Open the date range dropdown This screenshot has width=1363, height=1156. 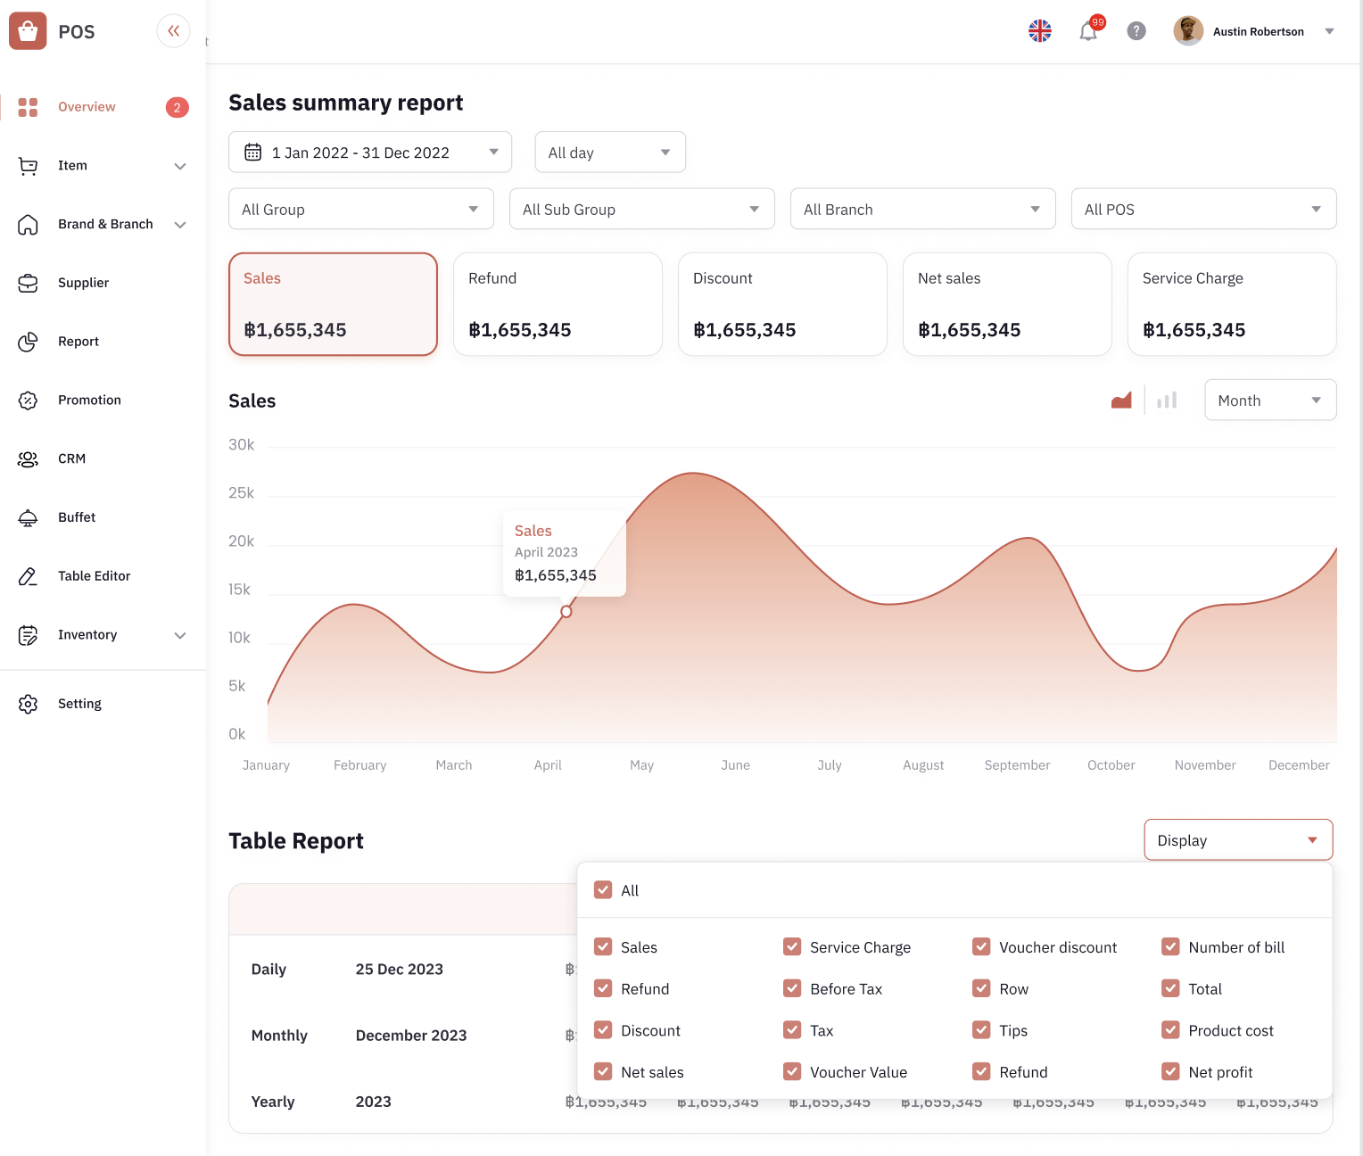click(x=370, y=153)
